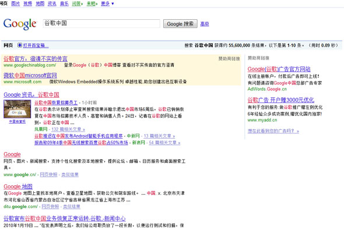344x229 pixels.
Task: Open the 报告称09年4季 news headline
Action: tap(81, 143)
